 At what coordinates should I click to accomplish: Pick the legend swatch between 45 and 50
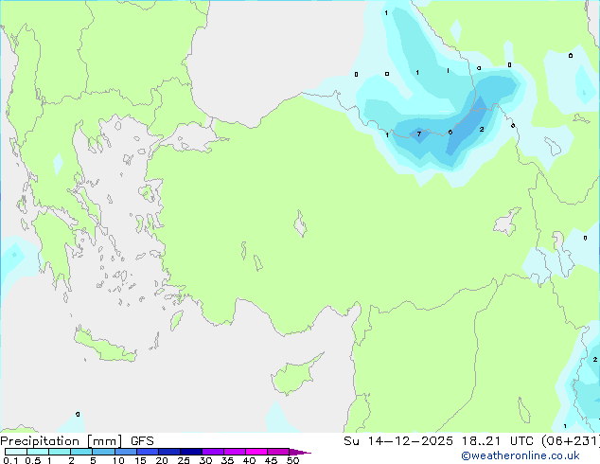(278, 452)
